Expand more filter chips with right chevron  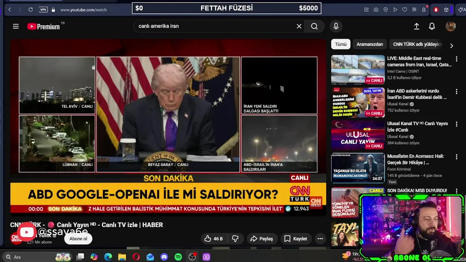click(451, 46)
